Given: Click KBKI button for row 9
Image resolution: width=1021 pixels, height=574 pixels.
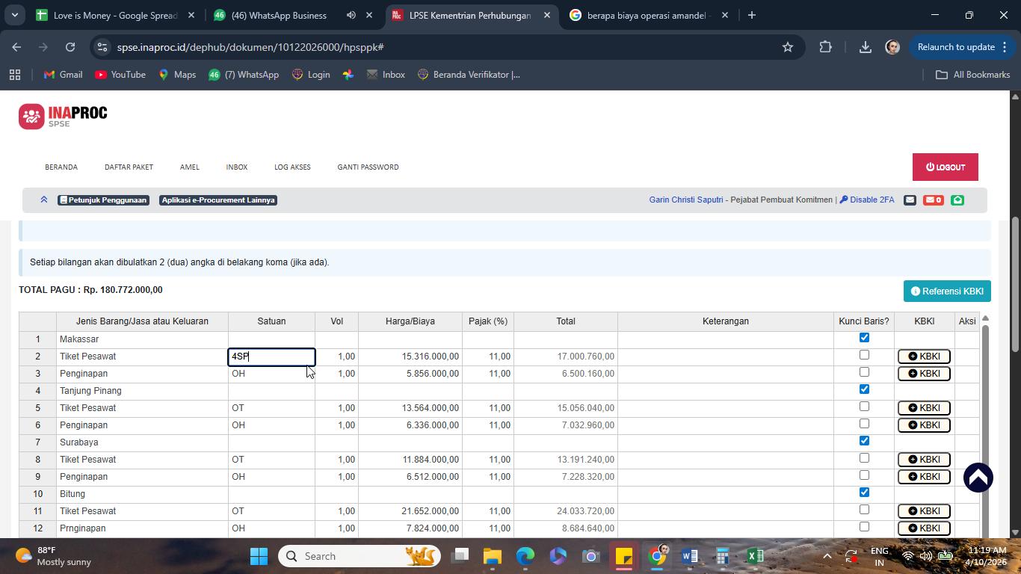Looking at the screenshot, I should pos(924,477).
